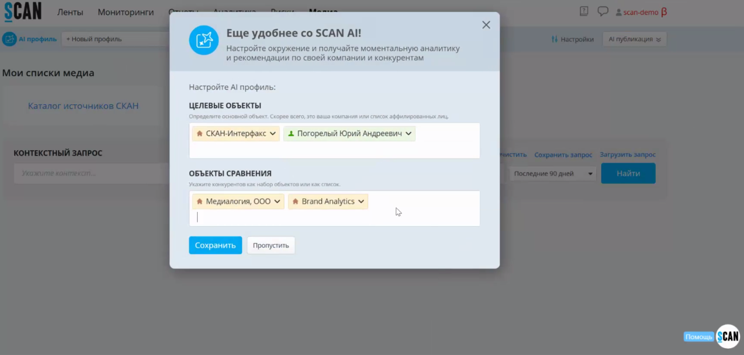The height and width of the screenshot is (355, 744).
Task: Expand the СКАН-Интерфакс tag dropdown
Action: 273,133
